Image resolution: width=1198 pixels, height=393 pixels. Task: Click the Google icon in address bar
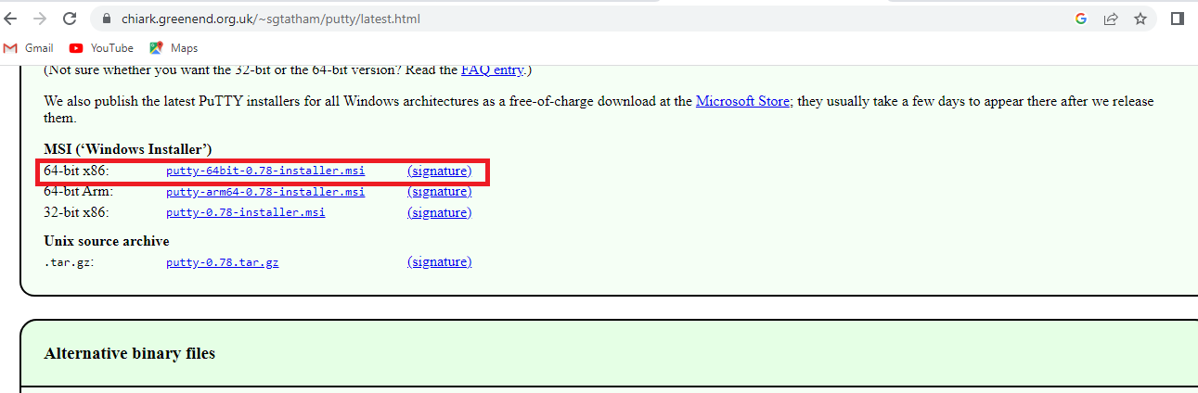point(1081,19)
